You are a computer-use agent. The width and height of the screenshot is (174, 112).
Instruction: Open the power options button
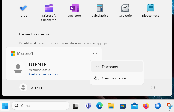pyautogui.click(x=153, y=88)
